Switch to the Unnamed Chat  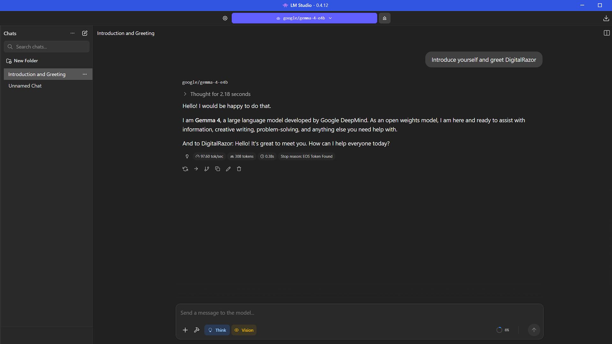25,86
